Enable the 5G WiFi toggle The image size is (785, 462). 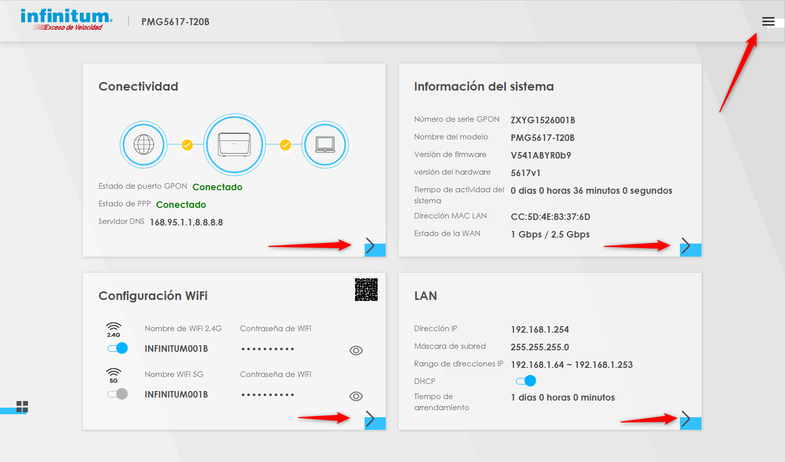click(118, 394)
